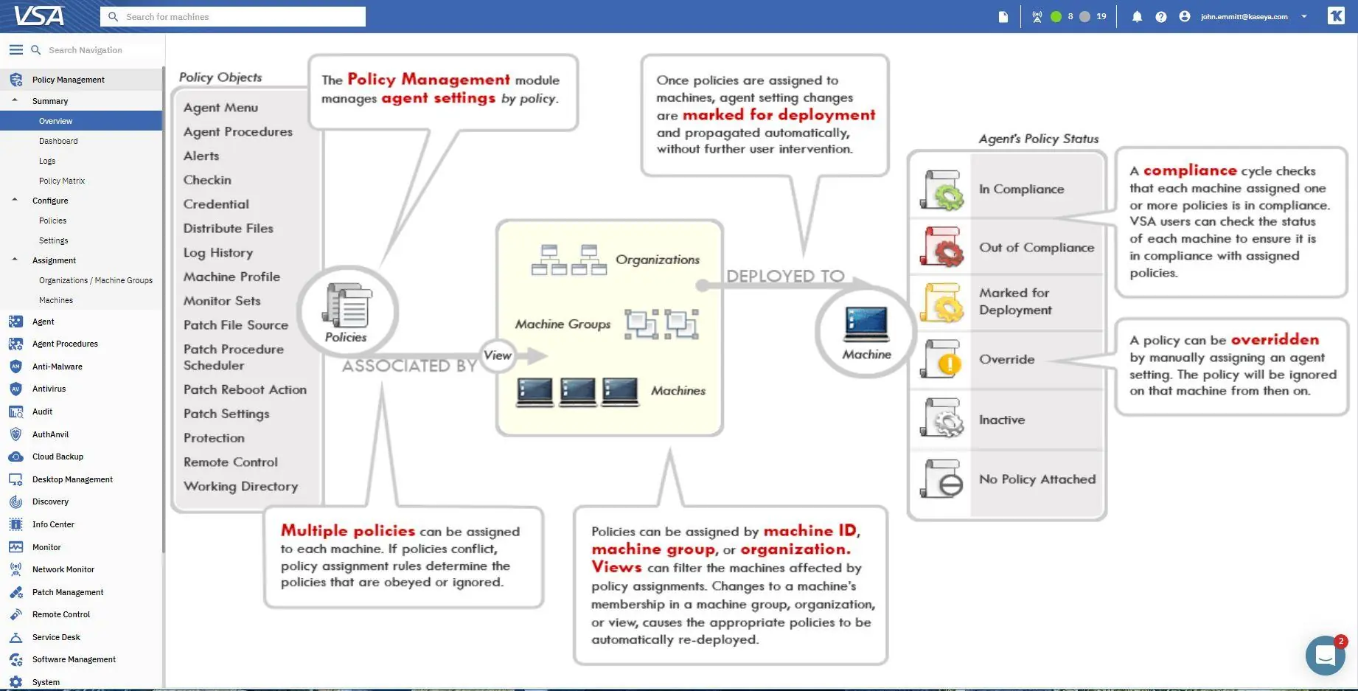Click the Discovery module icon
The height and width of the screenshot is (691, 1358).
pyautogui.click(x=15, y=501)
